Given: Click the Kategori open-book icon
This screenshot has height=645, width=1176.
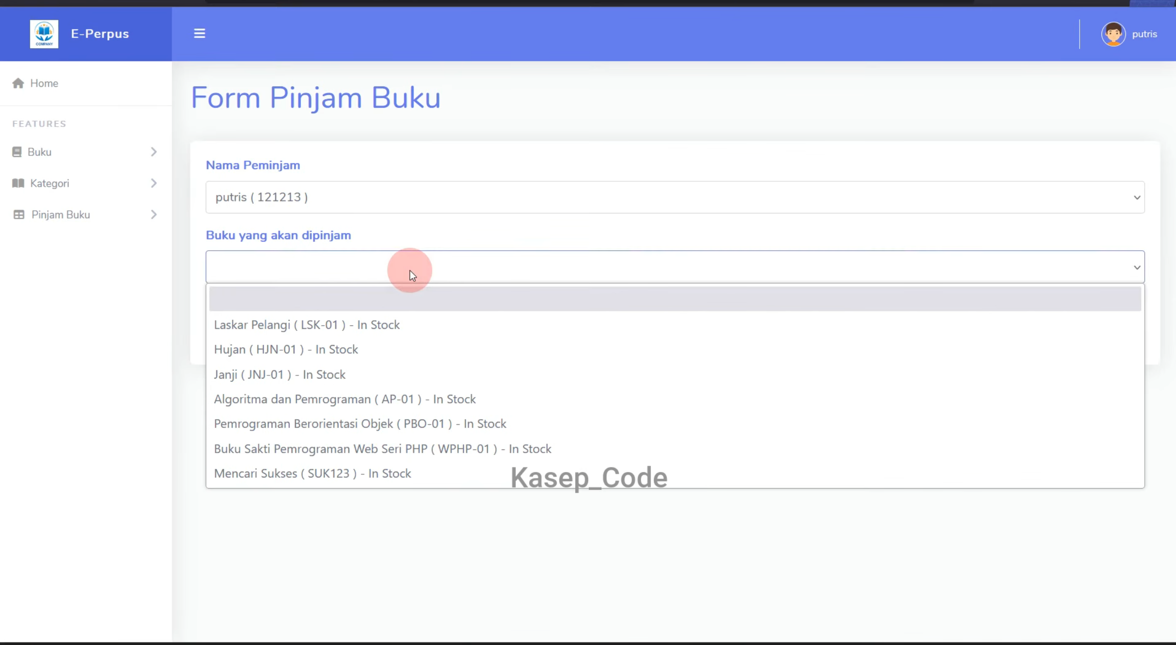Looking at the screenshot, I should click(18, 183).
